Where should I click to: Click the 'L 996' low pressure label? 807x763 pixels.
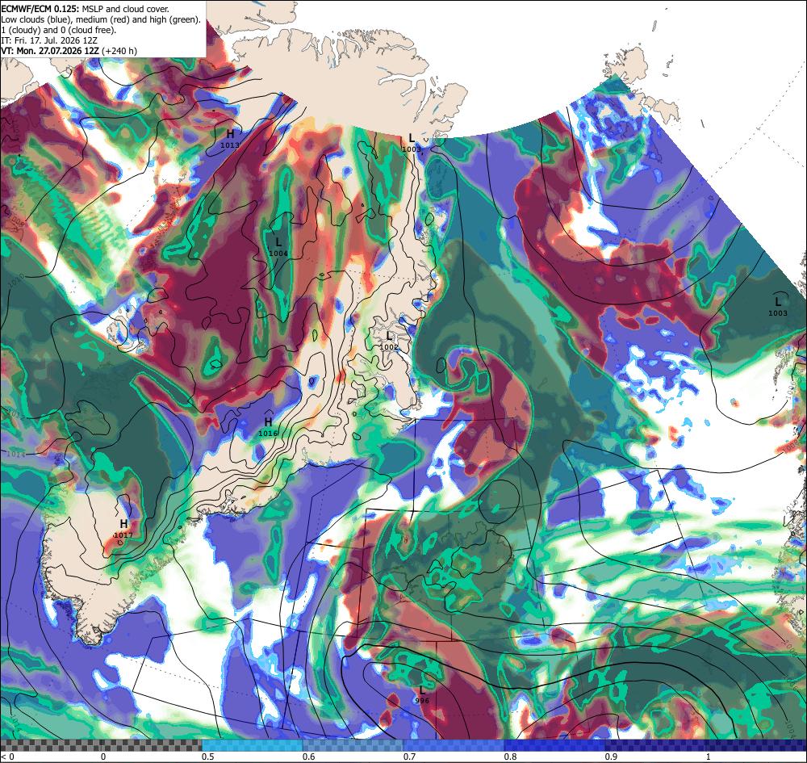422,694
